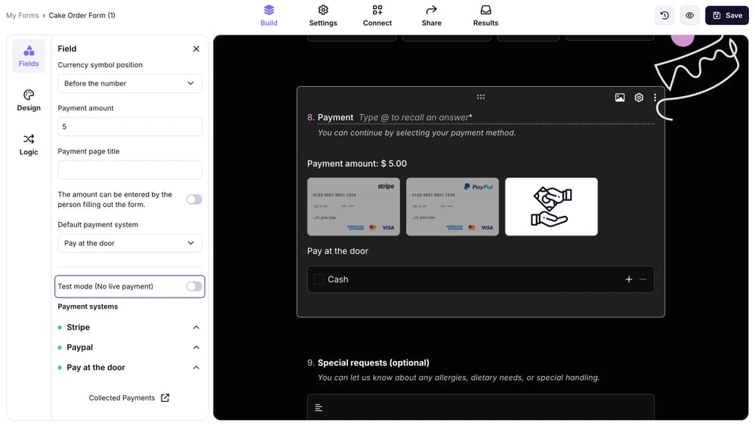
Task: Preview the form with eye icon
Action: [689, 15]
